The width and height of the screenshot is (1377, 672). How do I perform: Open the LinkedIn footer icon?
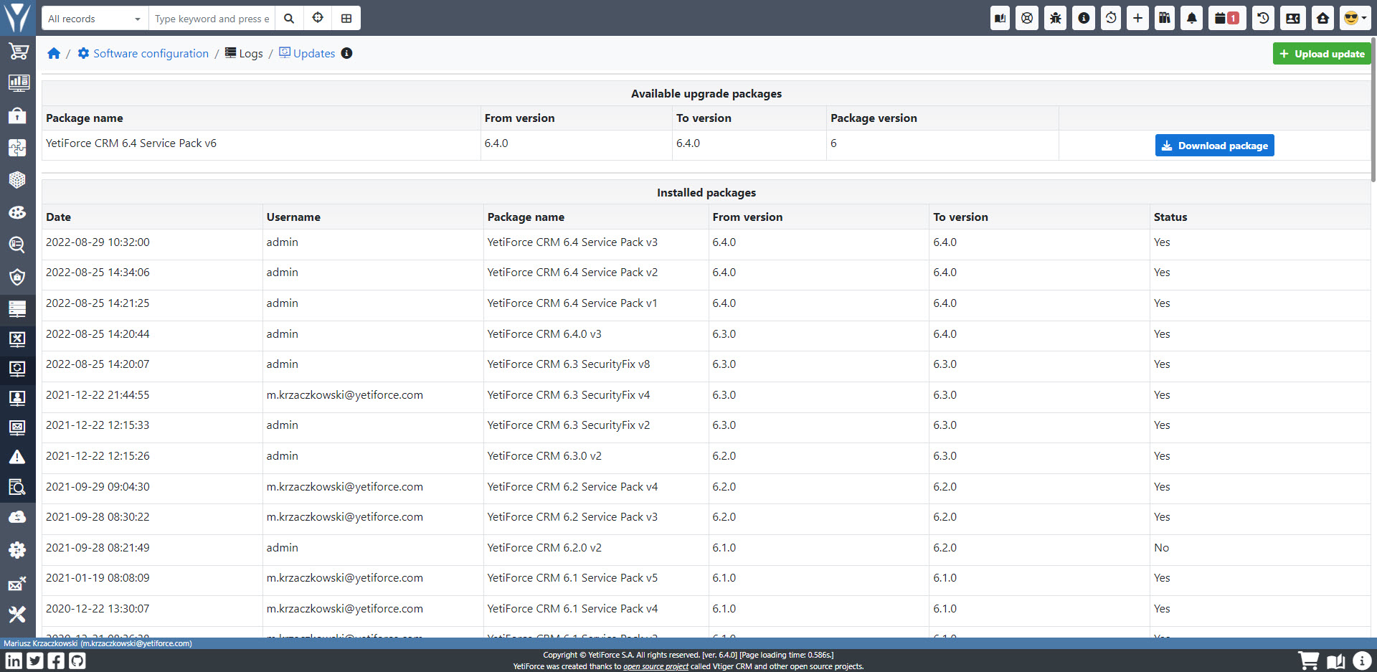14,661
